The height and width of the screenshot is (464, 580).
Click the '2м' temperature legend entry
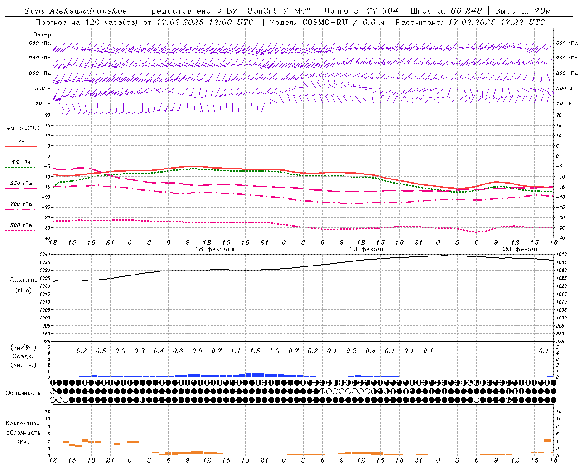(21, 142)
